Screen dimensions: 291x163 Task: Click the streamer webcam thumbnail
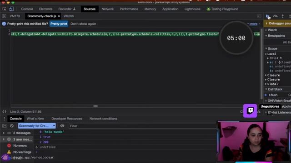254,141
